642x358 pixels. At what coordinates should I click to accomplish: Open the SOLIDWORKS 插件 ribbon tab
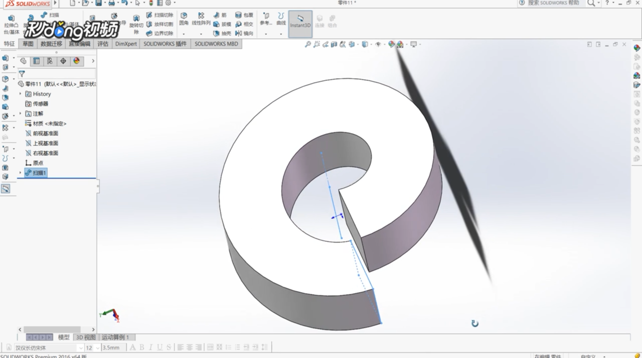165,44
